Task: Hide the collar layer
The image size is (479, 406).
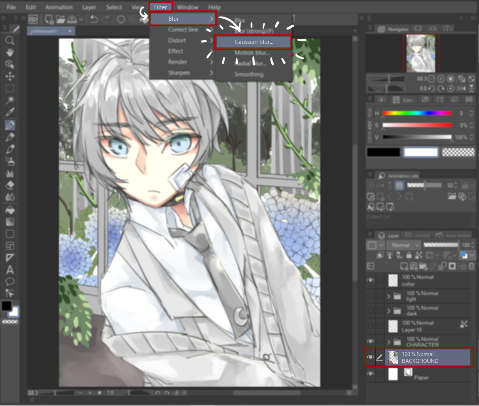Action: 370,280
